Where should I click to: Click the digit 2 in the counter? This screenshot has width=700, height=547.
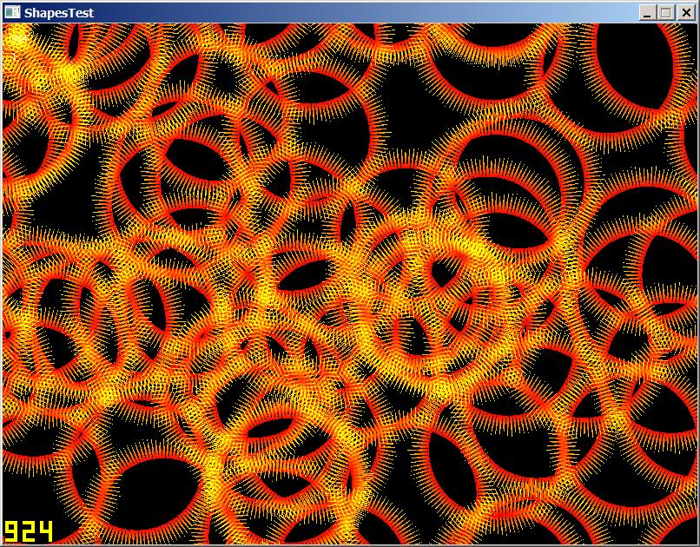pos(29,531)
